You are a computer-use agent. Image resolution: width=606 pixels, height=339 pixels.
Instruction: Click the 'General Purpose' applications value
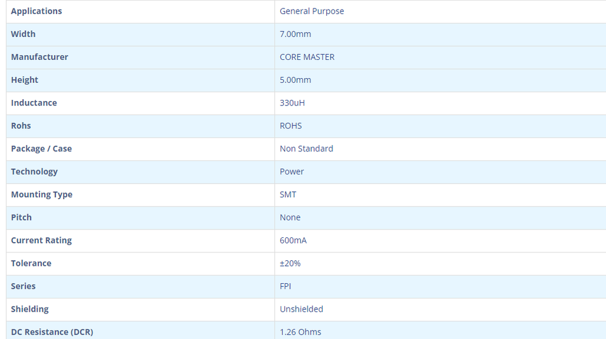point(312,12)
